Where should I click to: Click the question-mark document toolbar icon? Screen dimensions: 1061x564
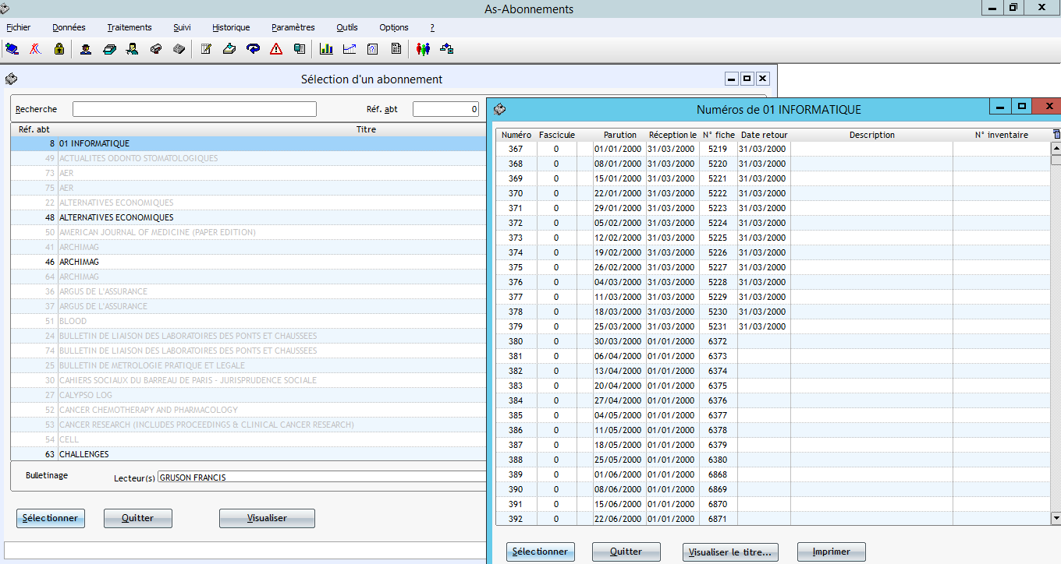click(x=373, y=49)
